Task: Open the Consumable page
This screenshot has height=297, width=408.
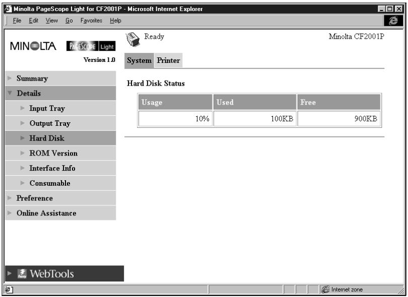Action: (60, 183)
